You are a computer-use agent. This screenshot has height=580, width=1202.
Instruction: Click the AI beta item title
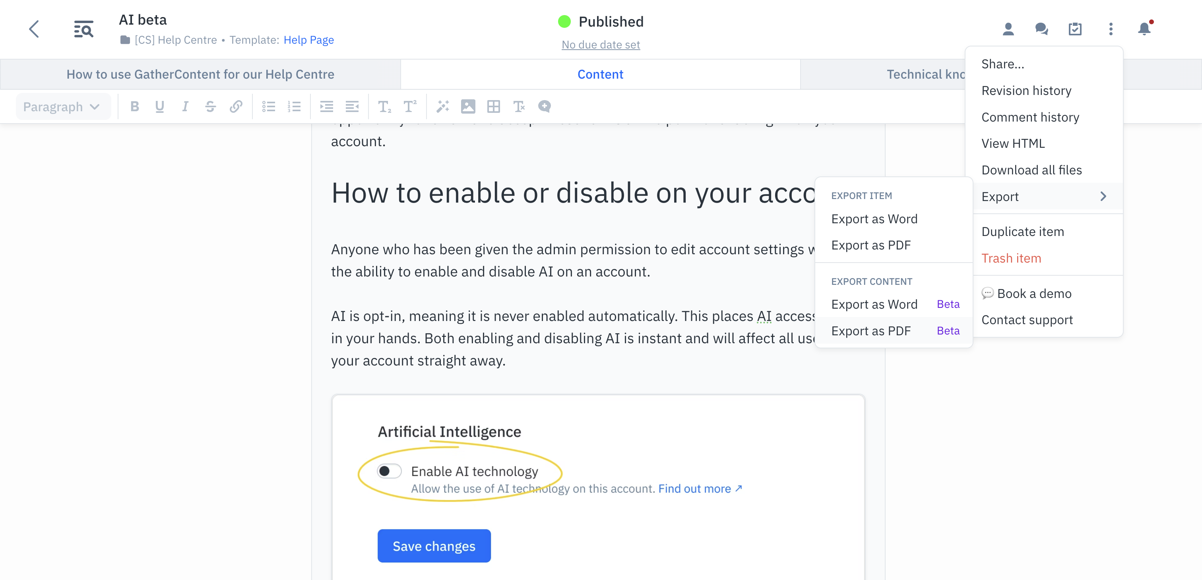pos(143,19)
